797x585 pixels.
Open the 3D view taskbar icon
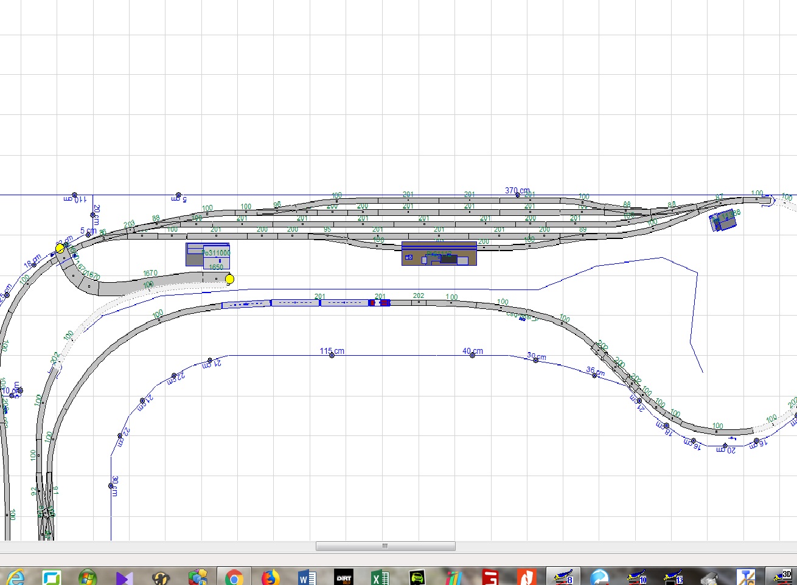[x=782, y=576]
